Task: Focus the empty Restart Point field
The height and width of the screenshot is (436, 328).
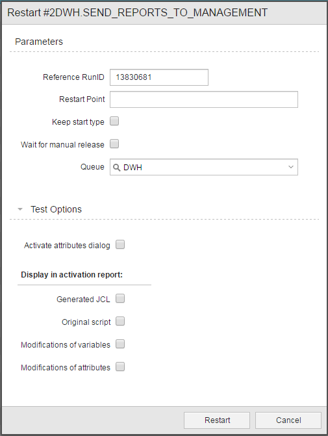Action: tap(204, 99)
